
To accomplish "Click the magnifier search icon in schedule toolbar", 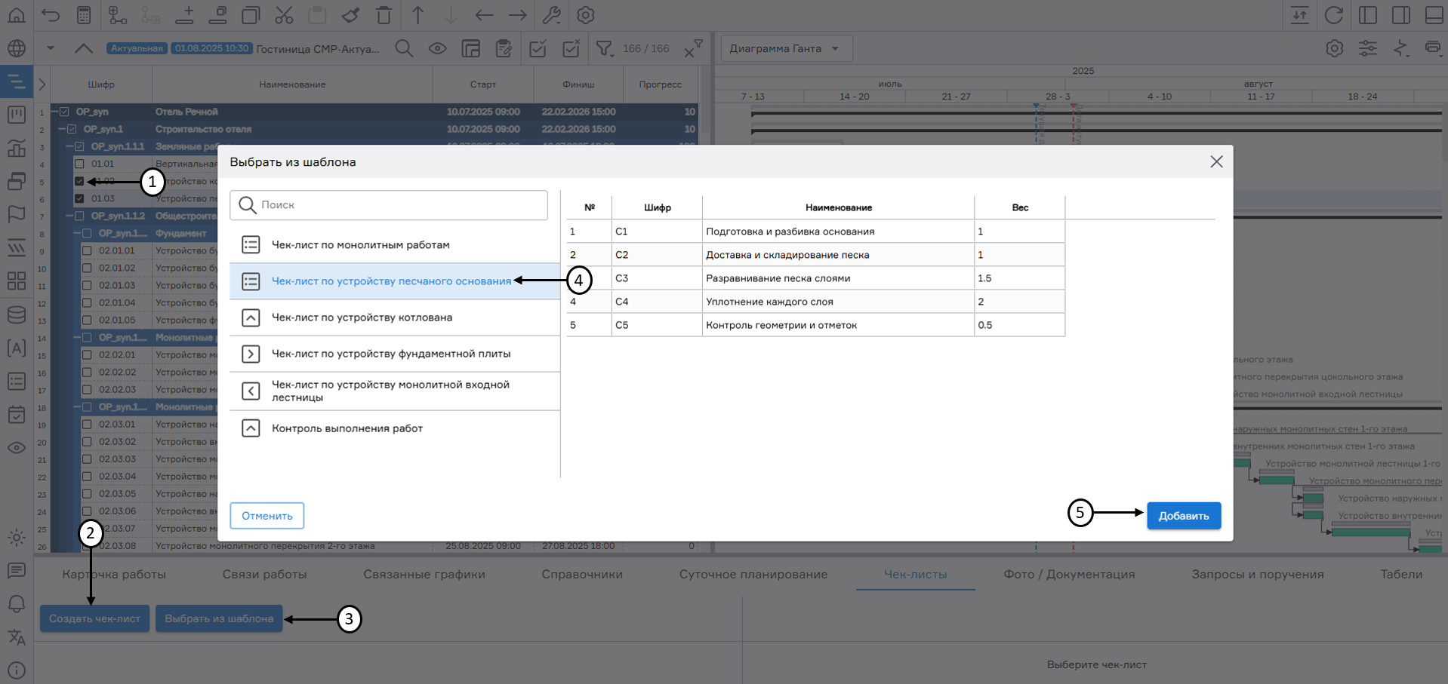I will pos(404,49).
